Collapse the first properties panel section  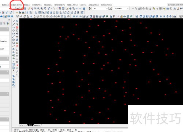[x=7, y=29]
